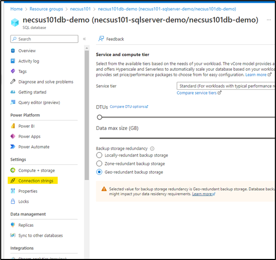The image size is (276, 260).
Task: Click necsus101db-demo breadcrumb link
Action: click(x=167, y=9)
